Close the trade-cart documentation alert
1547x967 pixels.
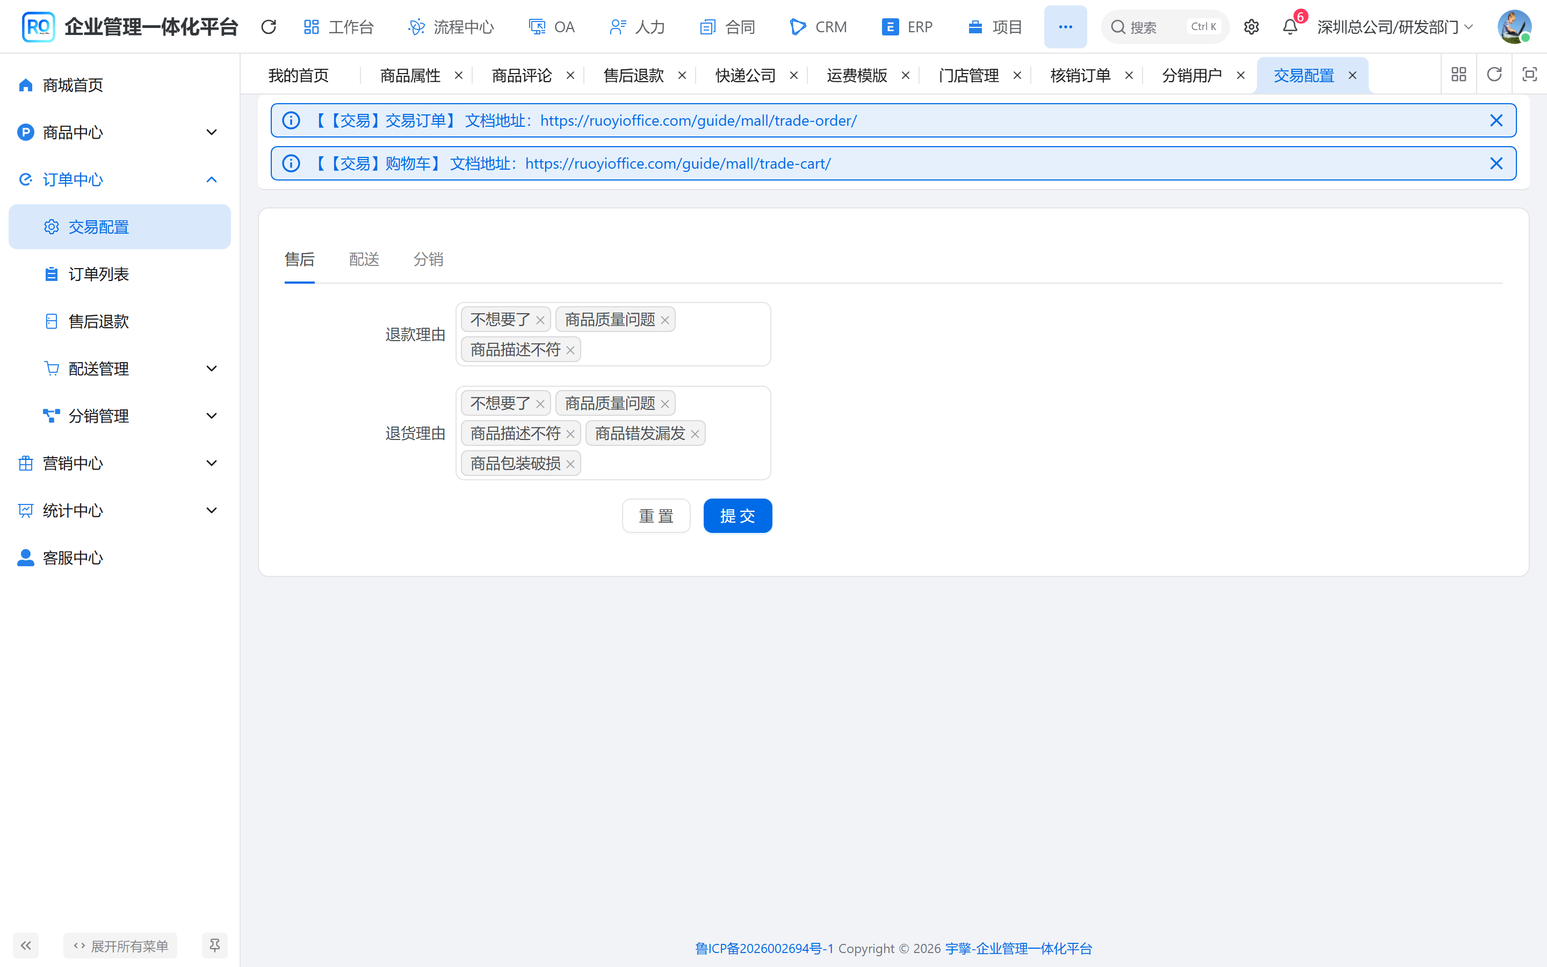pyautogui.click(x=1496, y=163)
